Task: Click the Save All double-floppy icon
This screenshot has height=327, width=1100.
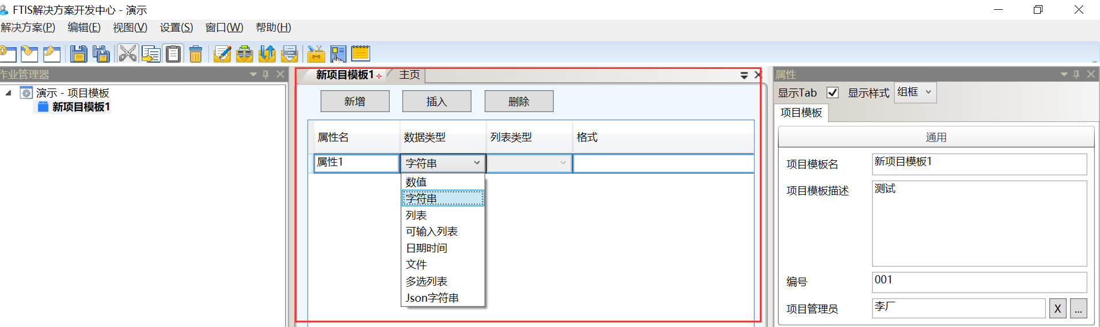Action: click(x=101, y=54)
